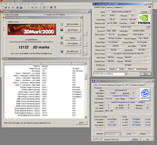Switch to the Validation tab in GPU-Z
Viewport: 157px width, 145px height.
tap(118, 7)
